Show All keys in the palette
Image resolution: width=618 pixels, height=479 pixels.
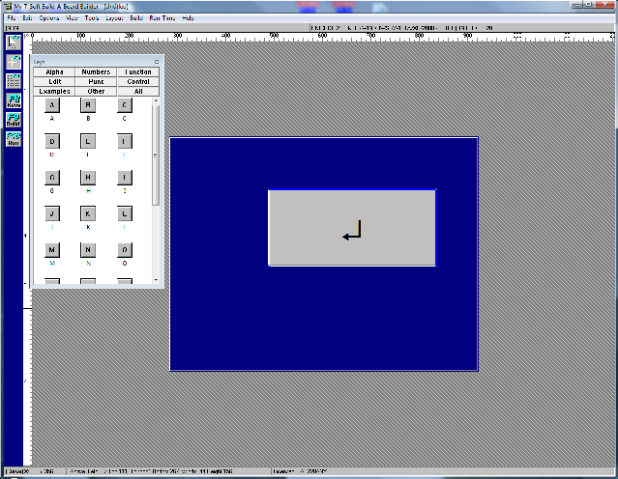(137, 91)
